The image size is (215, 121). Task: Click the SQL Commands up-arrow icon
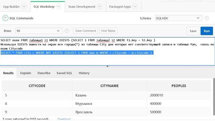[x=5, y=18]
